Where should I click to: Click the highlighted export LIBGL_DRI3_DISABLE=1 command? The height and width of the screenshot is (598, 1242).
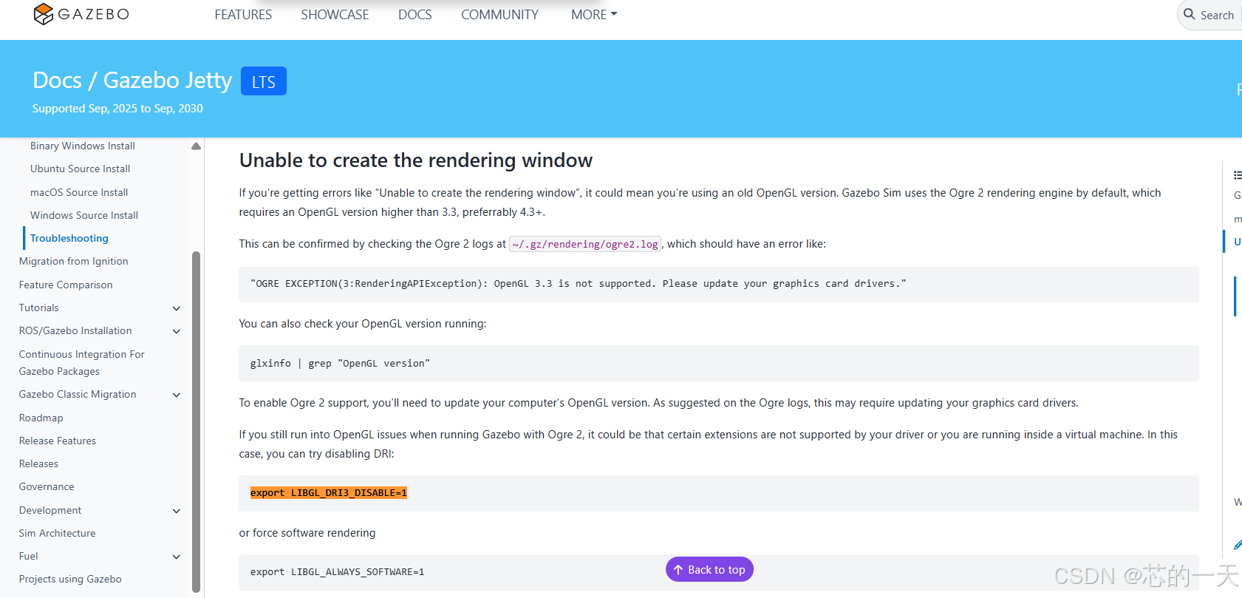329,493
